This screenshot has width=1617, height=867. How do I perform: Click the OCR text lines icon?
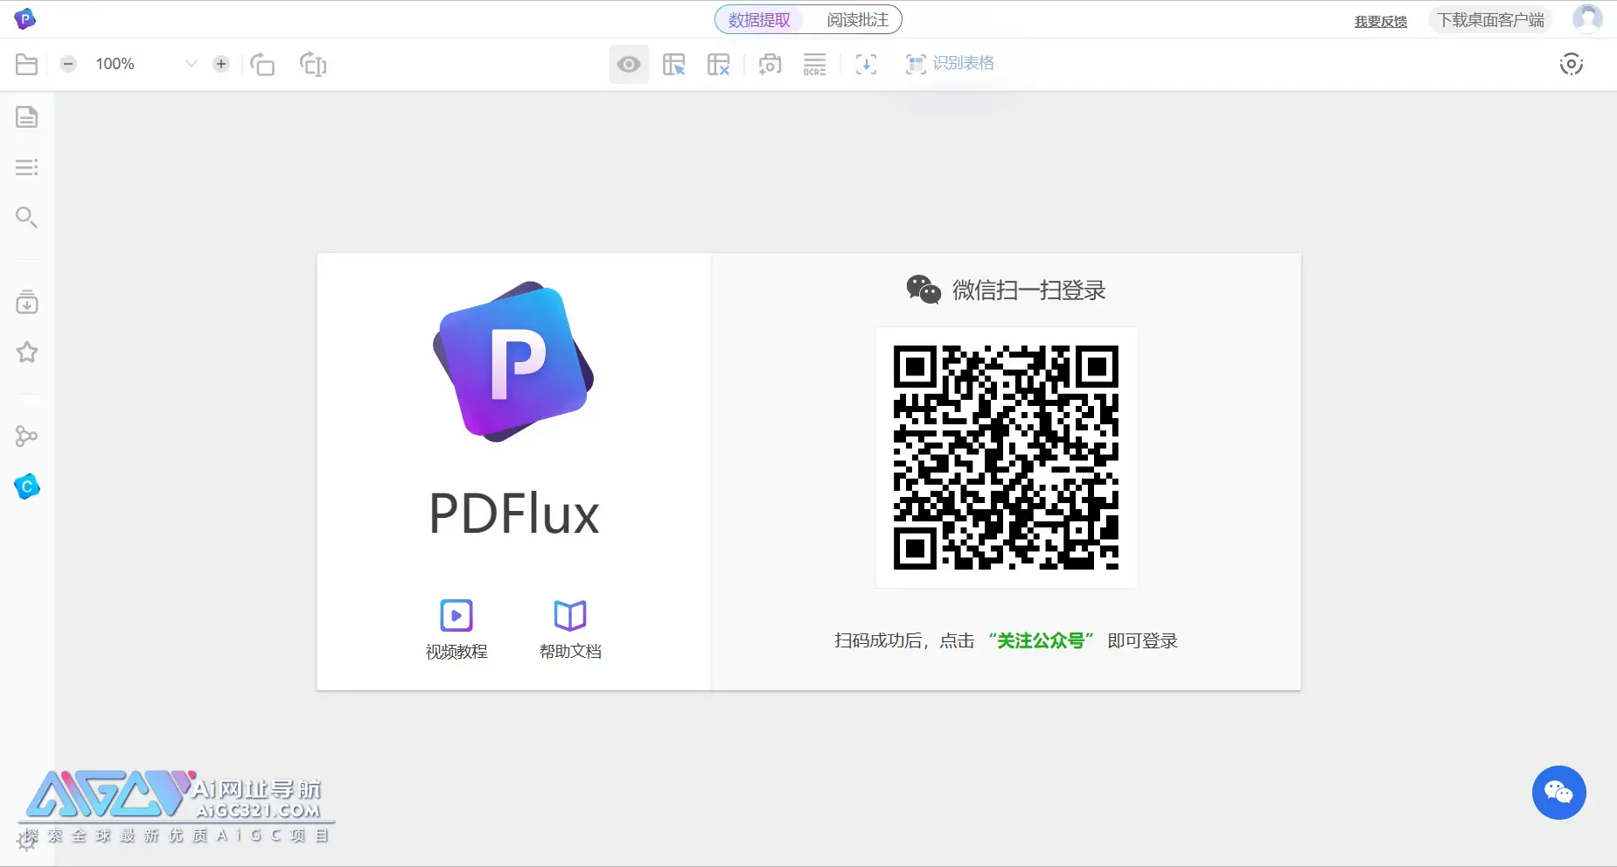coord(814,64)
